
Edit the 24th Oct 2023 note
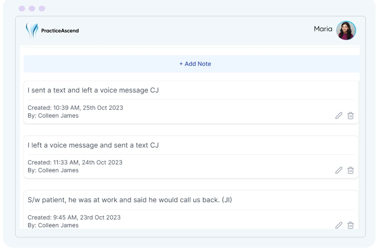click(x=339, y=170)
